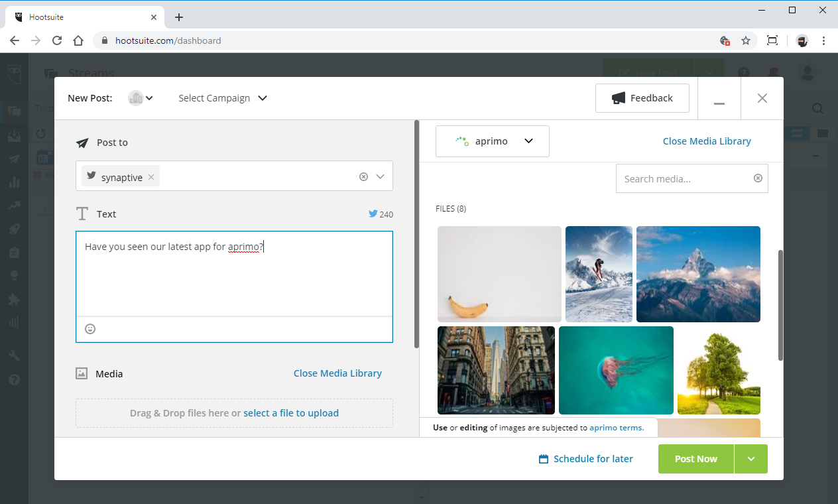Image resolution: width=838 pixels, height=504 pixels.
Task: Clear all selected Post to profiles
Action: 363,176
